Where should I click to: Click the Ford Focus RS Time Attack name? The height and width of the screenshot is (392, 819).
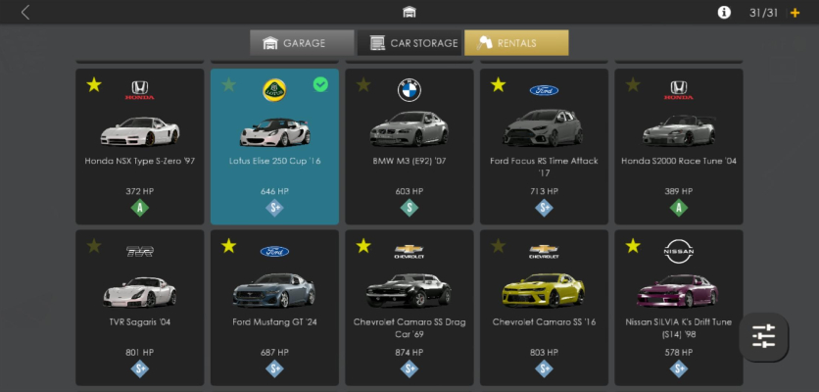544,167
